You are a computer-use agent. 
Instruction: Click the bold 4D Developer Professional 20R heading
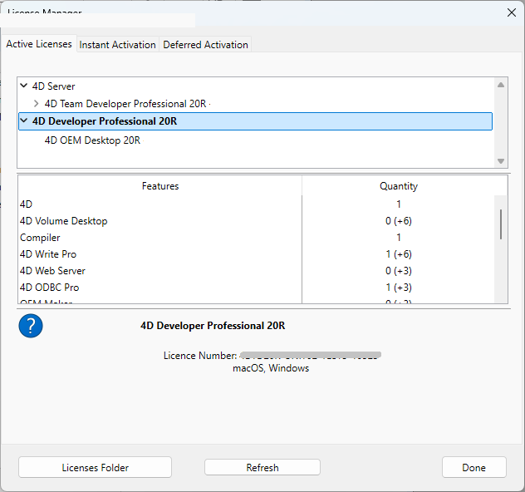tap(213, 326)
